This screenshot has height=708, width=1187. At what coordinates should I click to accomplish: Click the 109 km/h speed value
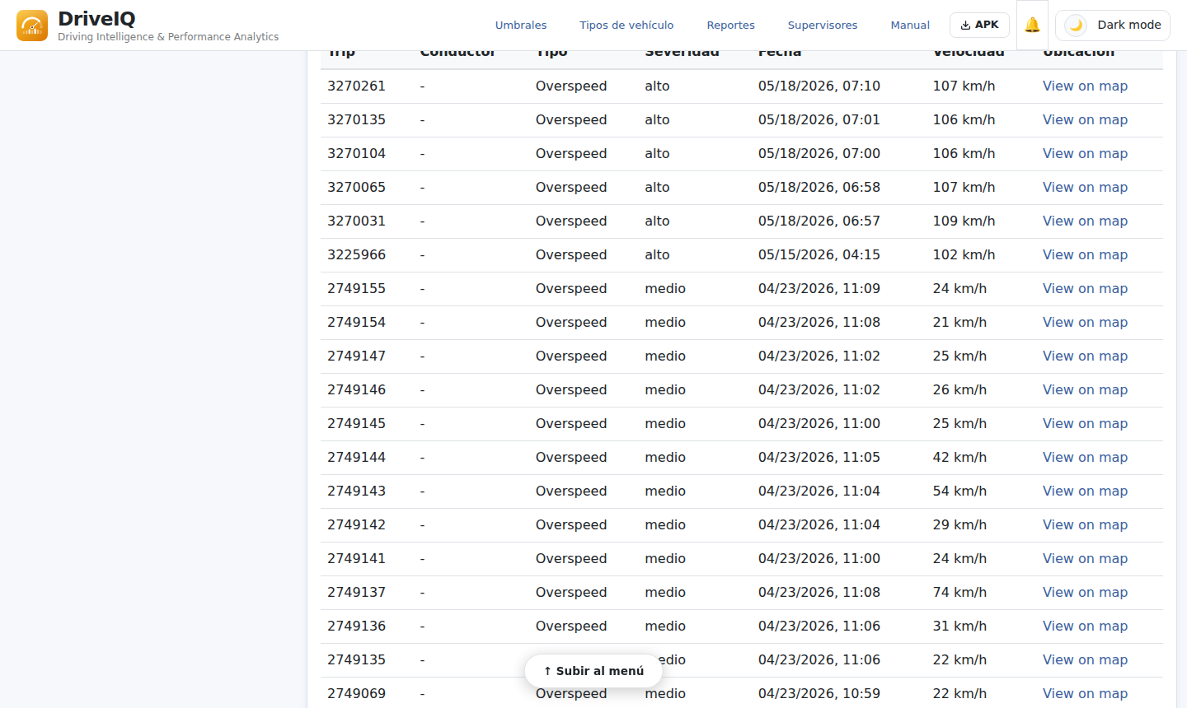coord(964,221)
